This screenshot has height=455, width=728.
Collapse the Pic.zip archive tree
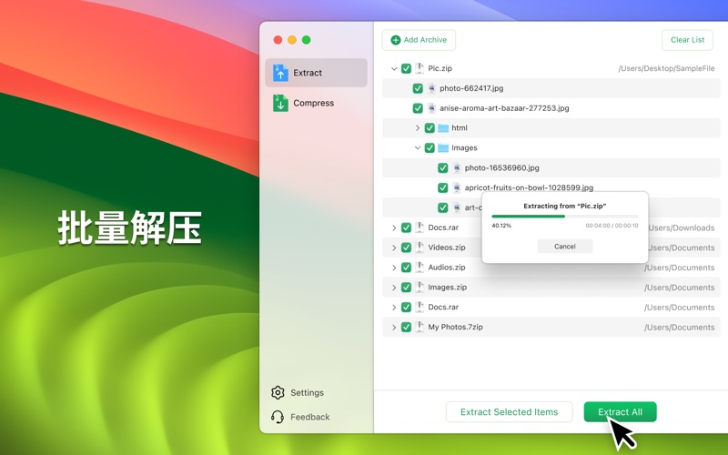tap(394, 68)
